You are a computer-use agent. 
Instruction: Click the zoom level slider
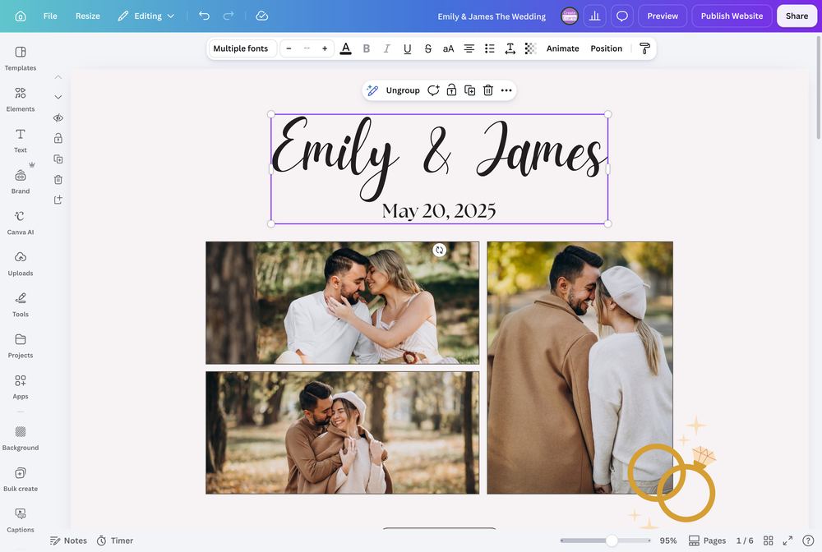click(605, 540)
